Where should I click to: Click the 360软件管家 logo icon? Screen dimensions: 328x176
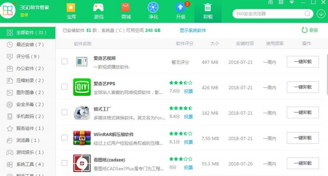click(x=8, y=10)
